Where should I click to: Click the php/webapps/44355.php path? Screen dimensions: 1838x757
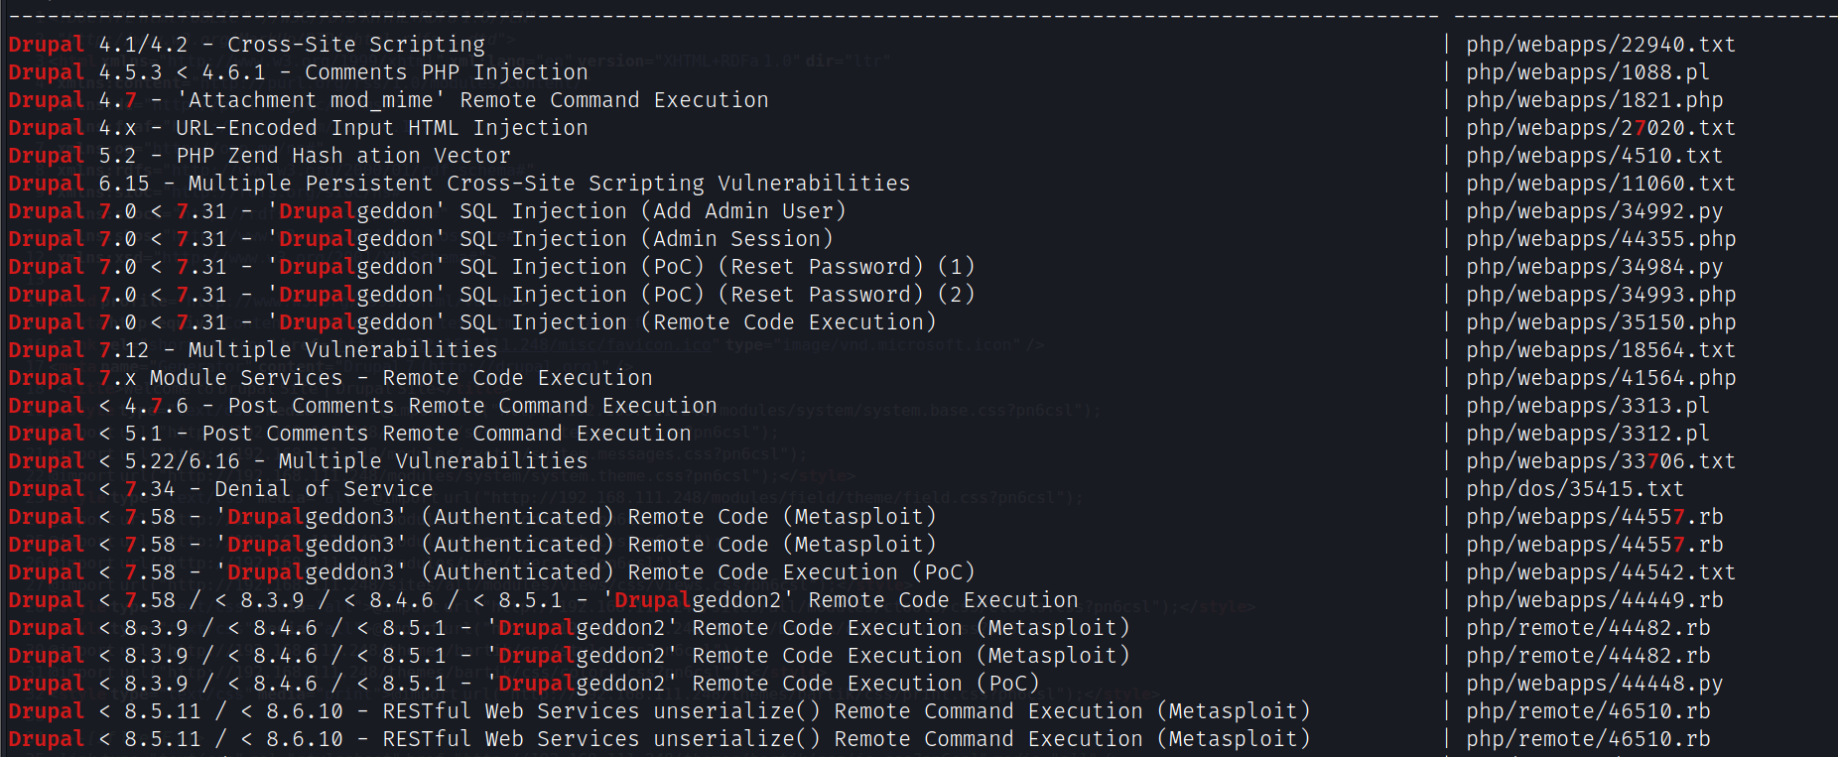pos(1600,239)
